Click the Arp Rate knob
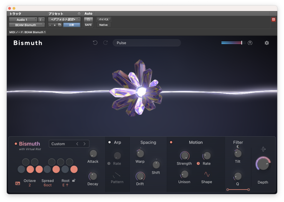The height and width of the screenshot is (202, 284). (x=117, y=156)
